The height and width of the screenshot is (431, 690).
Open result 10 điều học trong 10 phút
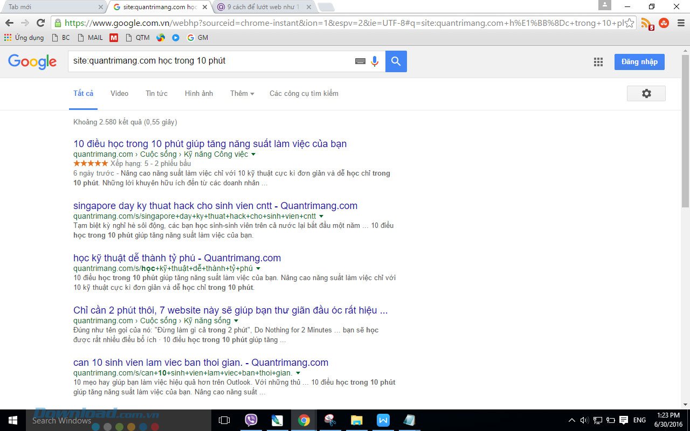(210, 144)
